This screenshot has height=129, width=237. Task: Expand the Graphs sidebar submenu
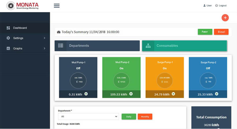click(44, 48)
